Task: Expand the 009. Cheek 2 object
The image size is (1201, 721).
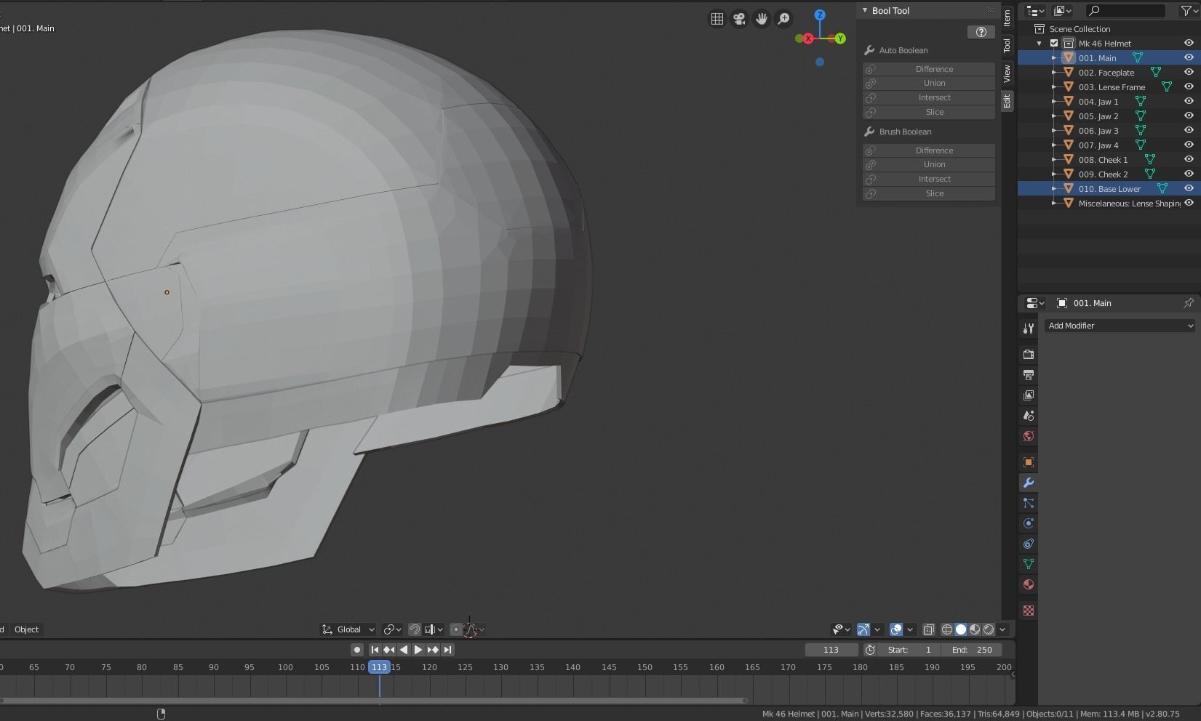Action: point(1054,174)
